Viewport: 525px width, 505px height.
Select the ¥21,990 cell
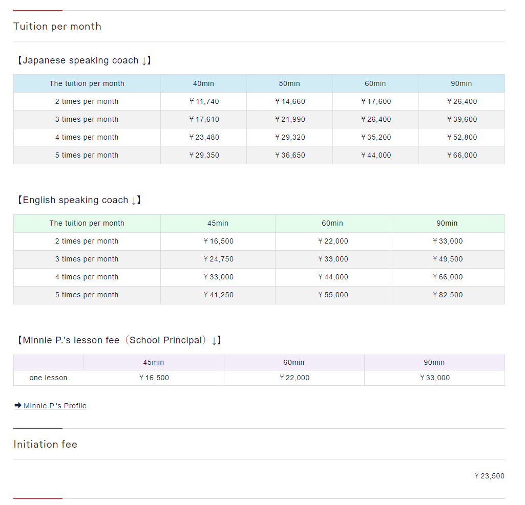coord(289,119)
